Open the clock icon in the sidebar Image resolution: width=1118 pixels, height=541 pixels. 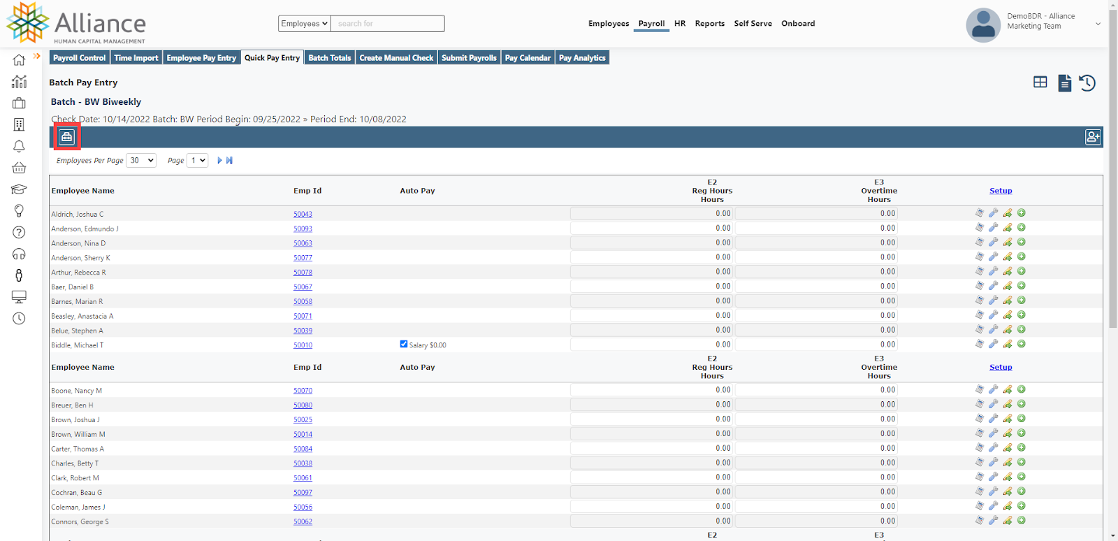pyautogui.click(x=19, y=319)
